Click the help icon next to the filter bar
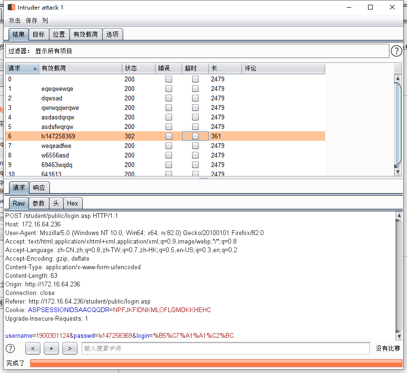Image resolution: width=407 pixels, height=373 pixels. tap(397, 51)
